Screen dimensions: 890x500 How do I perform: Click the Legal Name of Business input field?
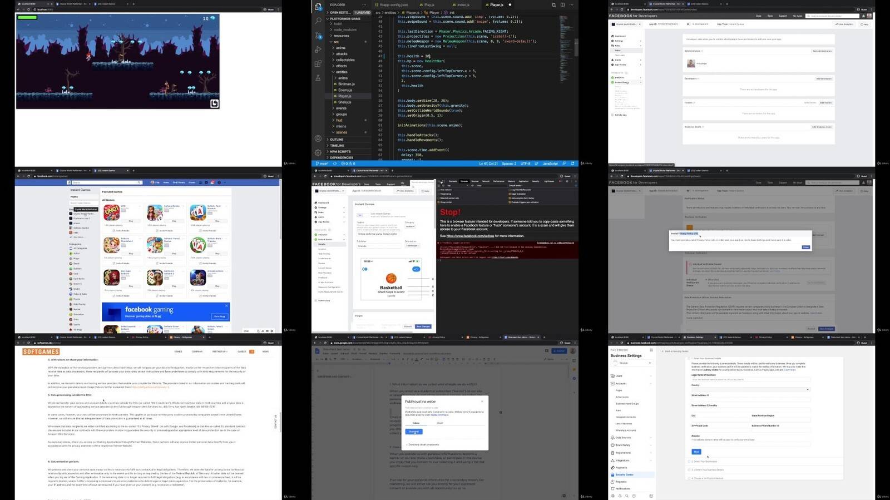click(751, 379)
